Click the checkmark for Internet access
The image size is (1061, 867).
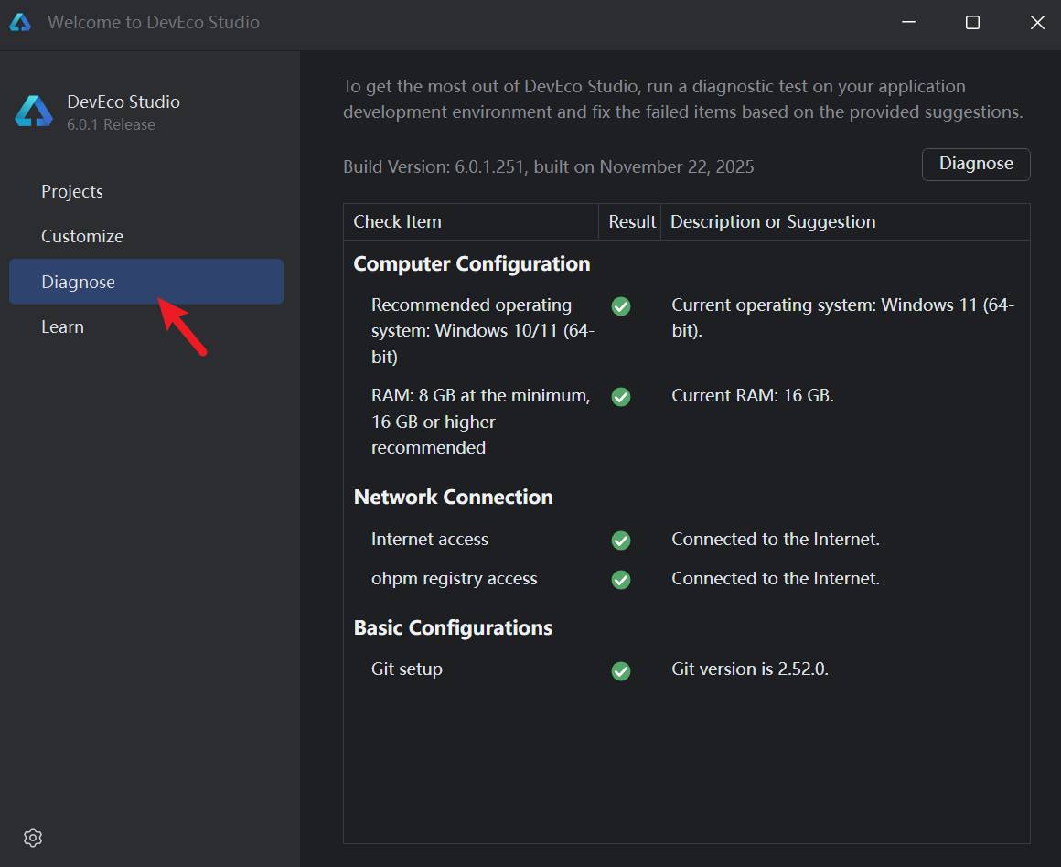pyautogui.click(x=620, y=541)
